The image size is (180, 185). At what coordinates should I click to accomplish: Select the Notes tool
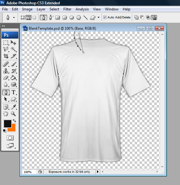click(x=6, y=107)
